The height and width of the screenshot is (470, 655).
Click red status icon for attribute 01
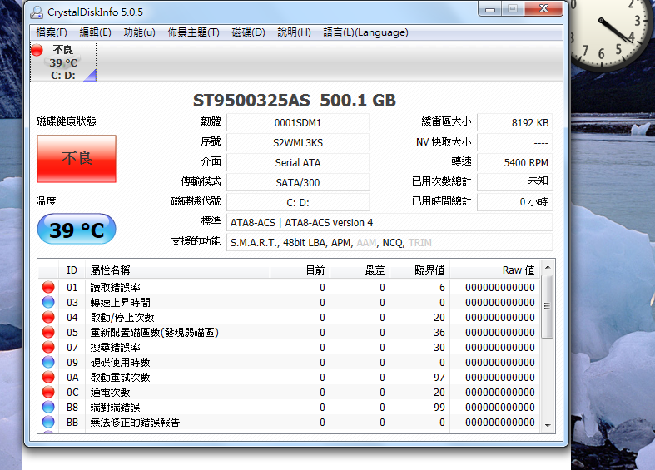pyautogui.click(x=48, y=287)
